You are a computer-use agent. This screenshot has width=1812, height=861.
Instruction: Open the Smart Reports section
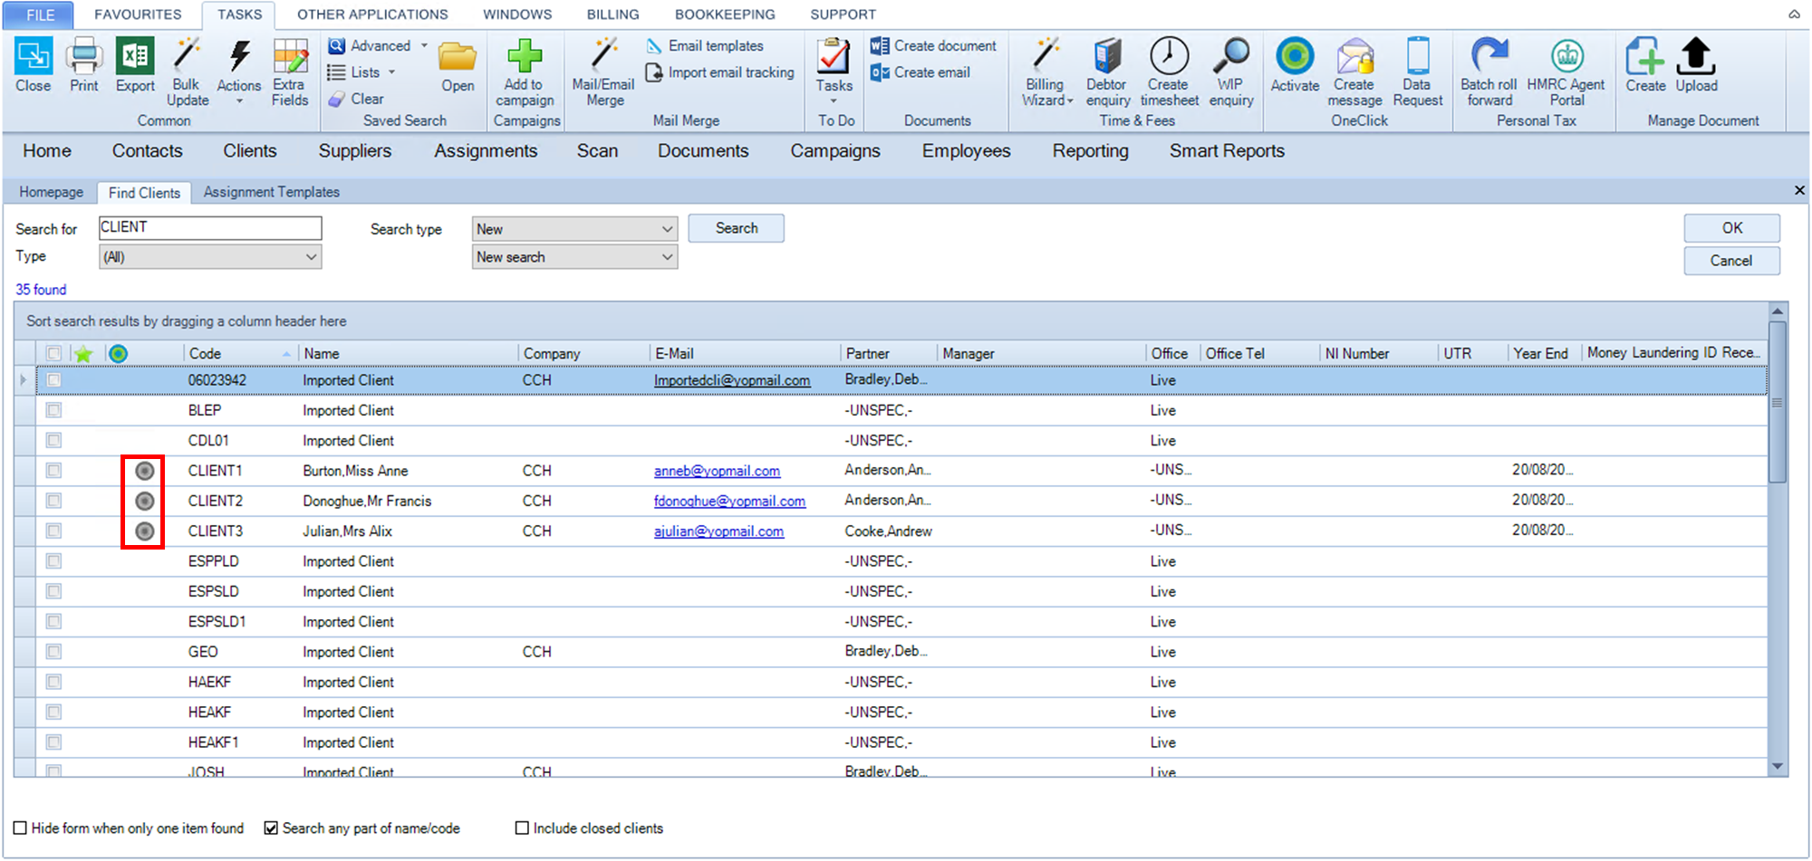click(x=1227, y=151)
